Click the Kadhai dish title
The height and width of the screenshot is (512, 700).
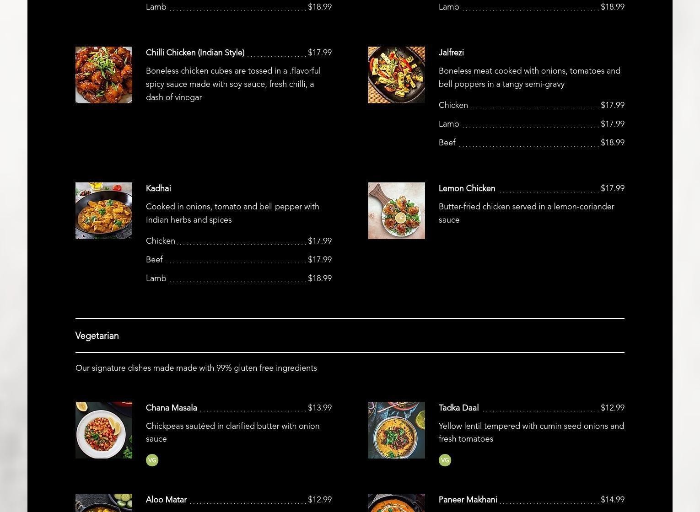tap(158, 188)
